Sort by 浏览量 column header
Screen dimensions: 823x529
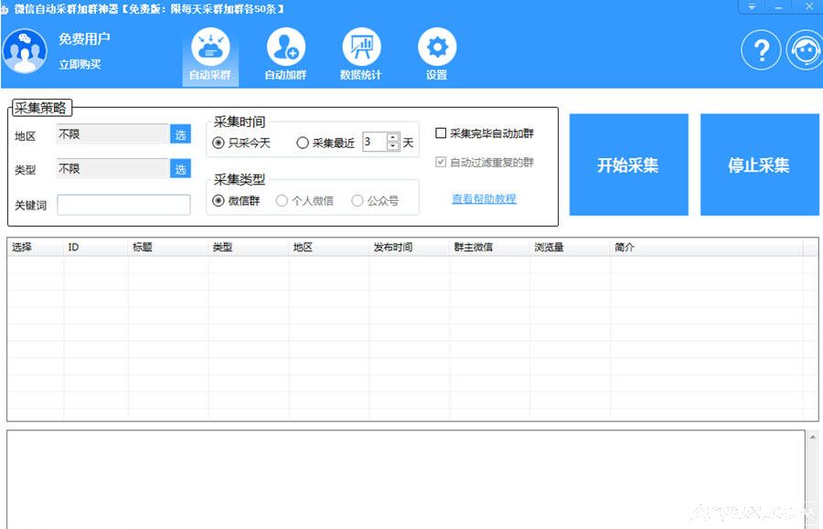click(570, 247)
